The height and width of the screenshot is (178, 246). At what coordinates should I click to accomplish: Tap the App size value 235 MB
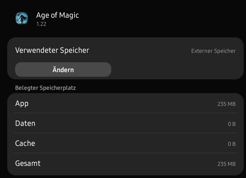(227, 104)
